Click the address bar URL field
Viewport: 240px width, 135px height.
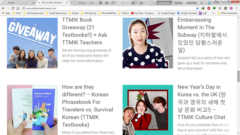tap(110, 8)
